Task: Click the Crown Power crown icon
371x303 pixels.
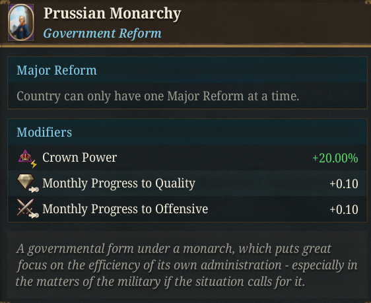Action: click(25, 156)
